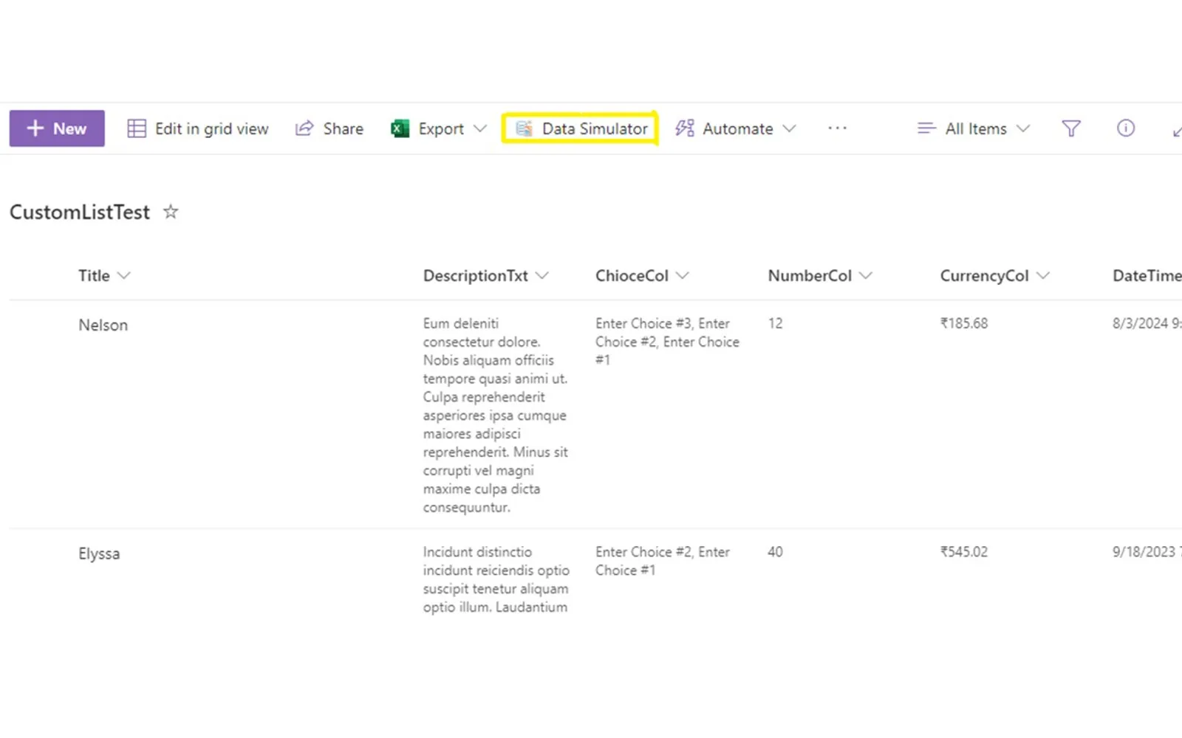Expand the Automate dropdown chevron
The image size is (1182, 738).
tap(789, 128)
